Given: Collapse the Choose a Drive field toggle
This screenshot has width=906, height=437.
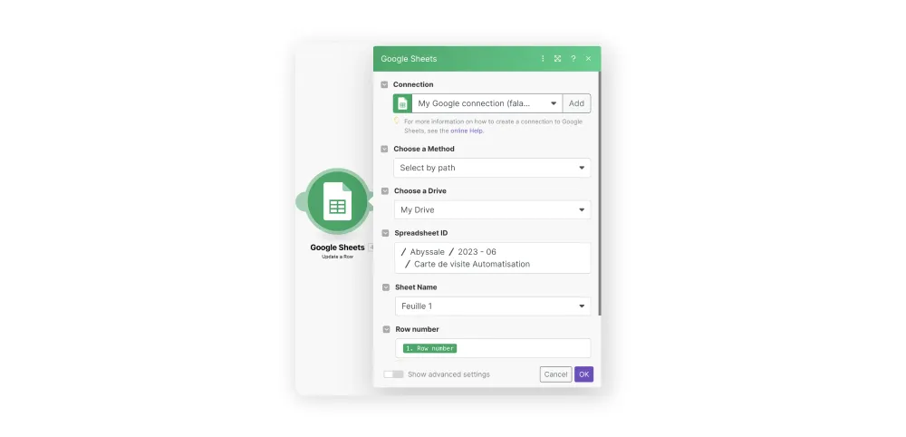Looking at the screenshot, I should click(x=385, y=190).
